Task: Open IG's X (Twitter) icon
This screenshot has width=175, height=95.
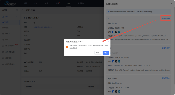Action: [116, 32]
